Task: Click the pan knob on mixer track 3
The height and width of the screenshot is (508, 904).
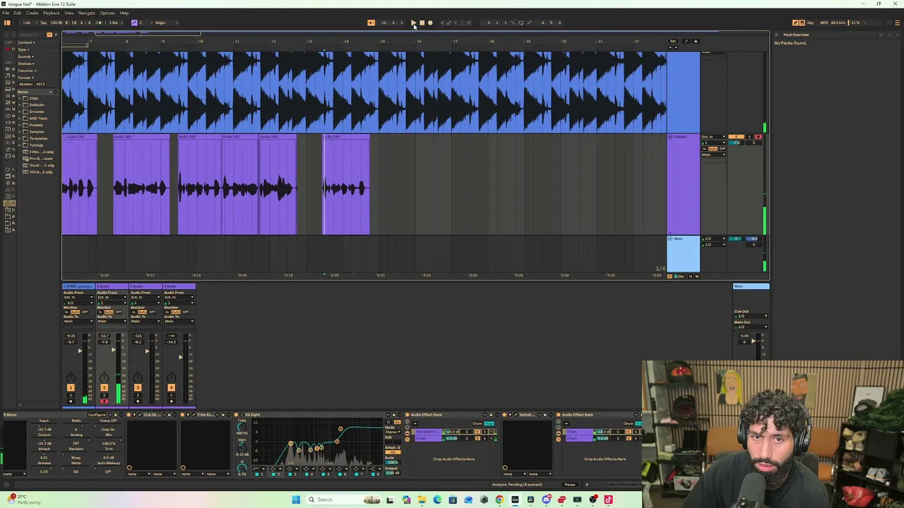Action: (x=138, y=377)
